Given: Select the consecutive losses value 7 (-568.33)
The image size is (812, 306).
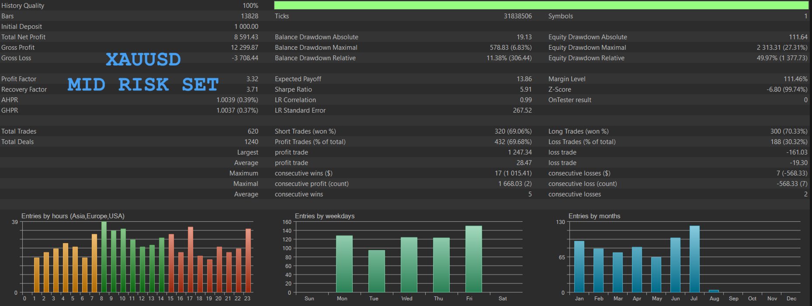Looking at the screenshot, I should 792,173.
